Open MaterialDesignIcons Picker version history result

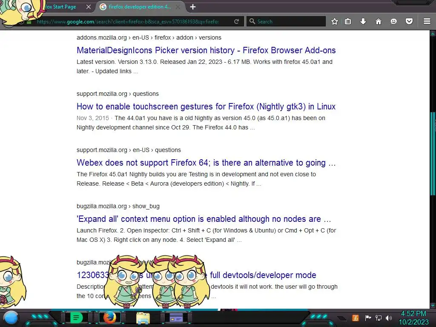[x=206, y=50]
